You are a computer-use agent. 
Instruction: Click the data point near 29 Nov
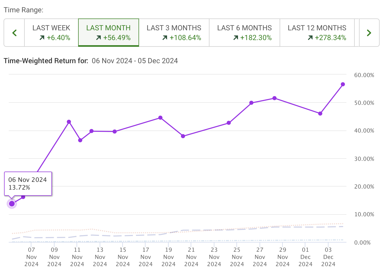click(274, 98)
